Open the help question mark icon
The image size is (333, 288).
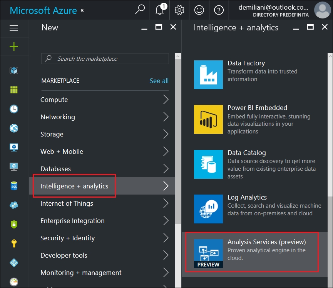click(219, 10)
